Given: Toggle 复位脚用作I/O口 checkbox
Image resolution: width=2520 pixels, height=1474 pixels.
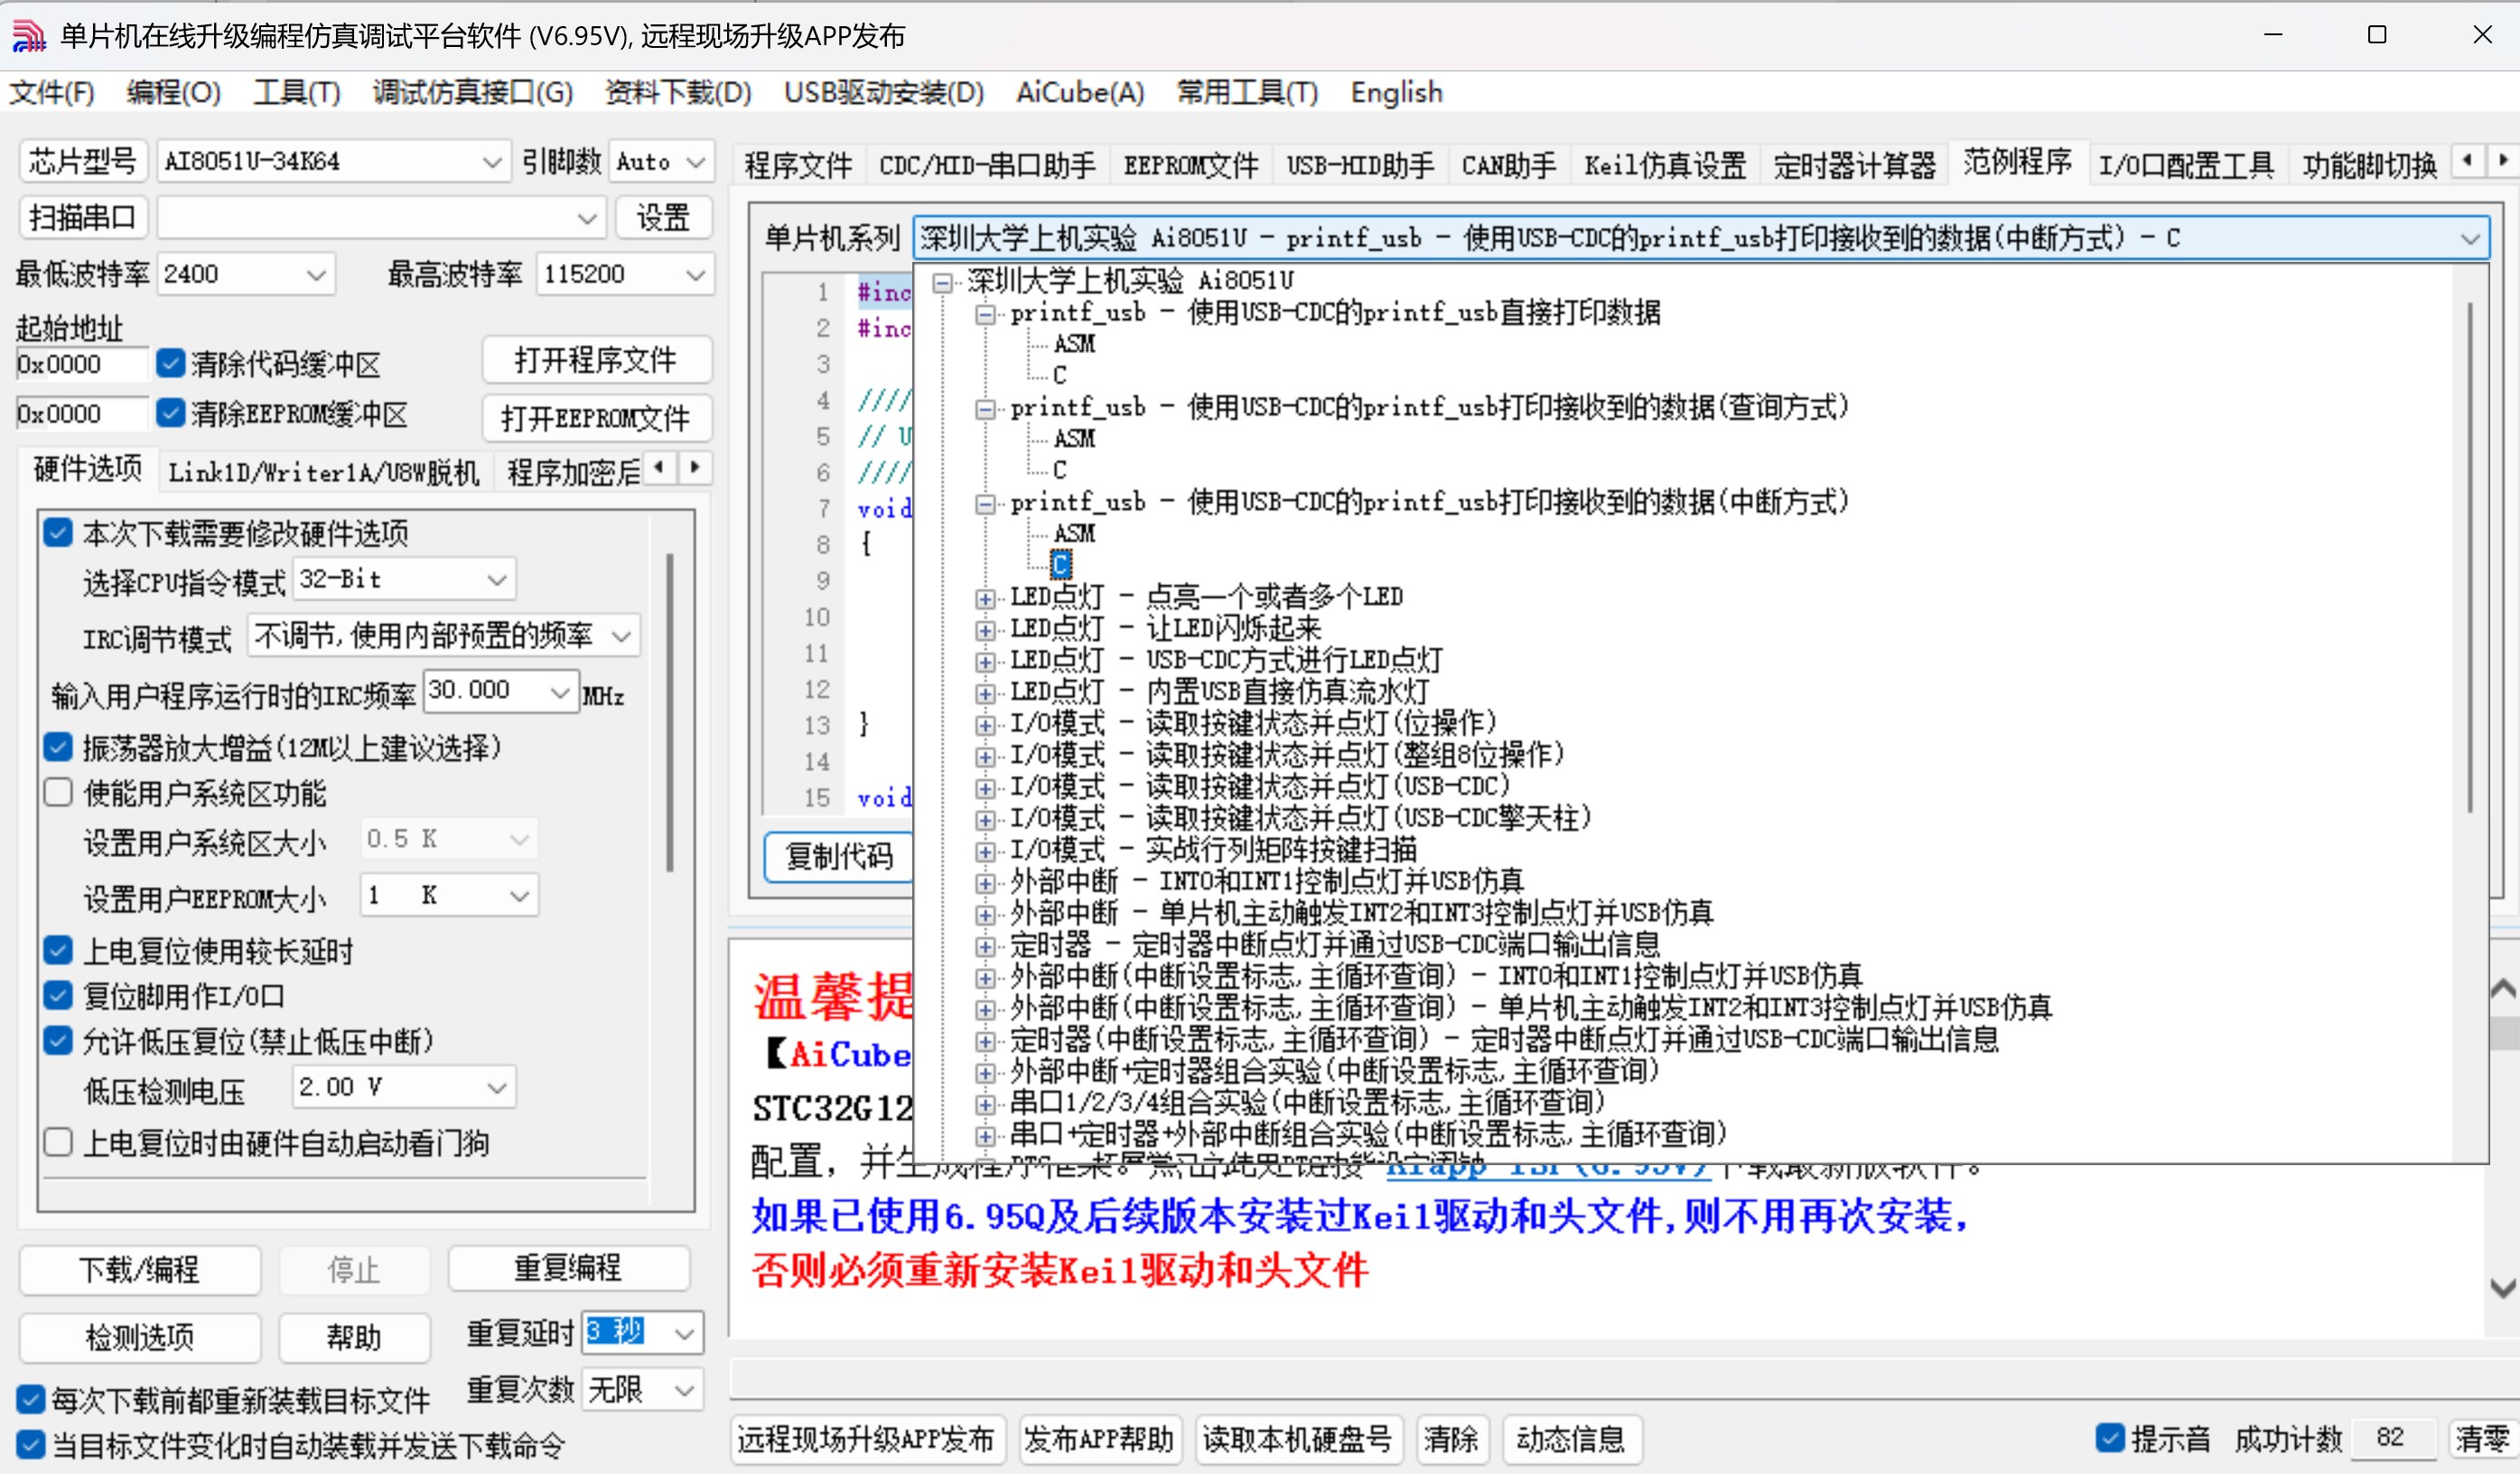Looking at the screenshot, I should tap(58, 996).
